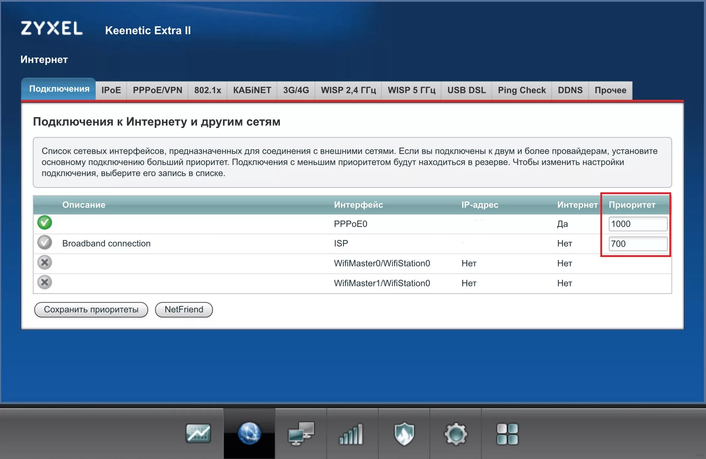The width and height of the screenshot is (706, 459).
Task: Switch to the Ping Check tab
Action: point(521,90)
